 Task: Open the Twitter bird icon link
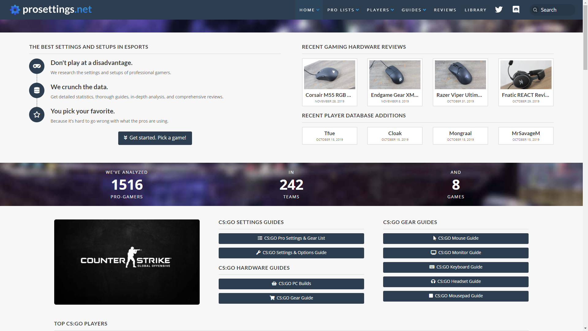(499, 10)
